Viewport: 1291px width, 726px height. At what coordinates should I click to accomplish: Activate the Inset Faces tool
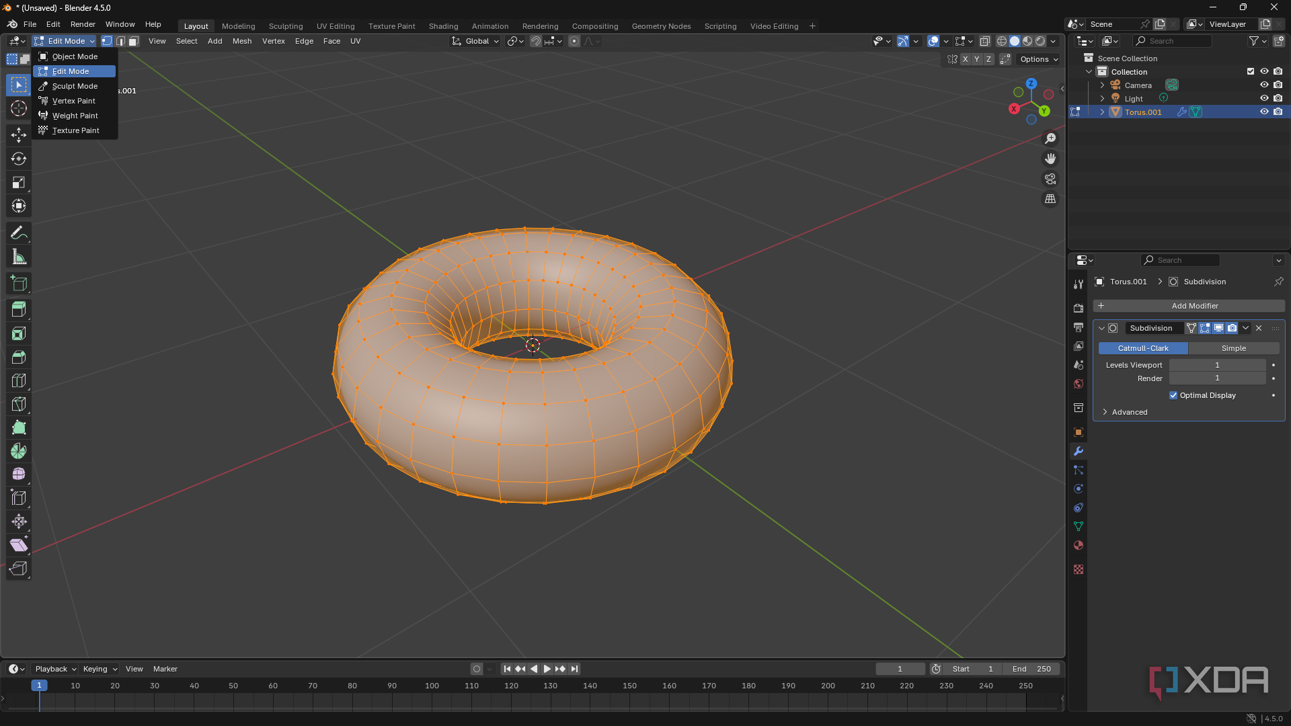coord(19,333)
